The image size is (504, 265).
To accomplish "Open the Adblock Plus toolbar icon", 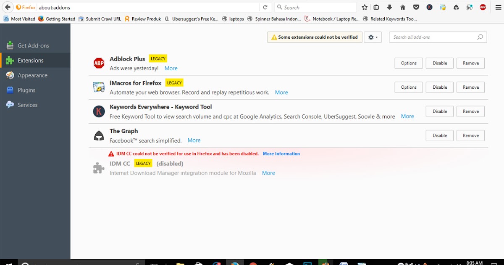I will pos(483,7).
